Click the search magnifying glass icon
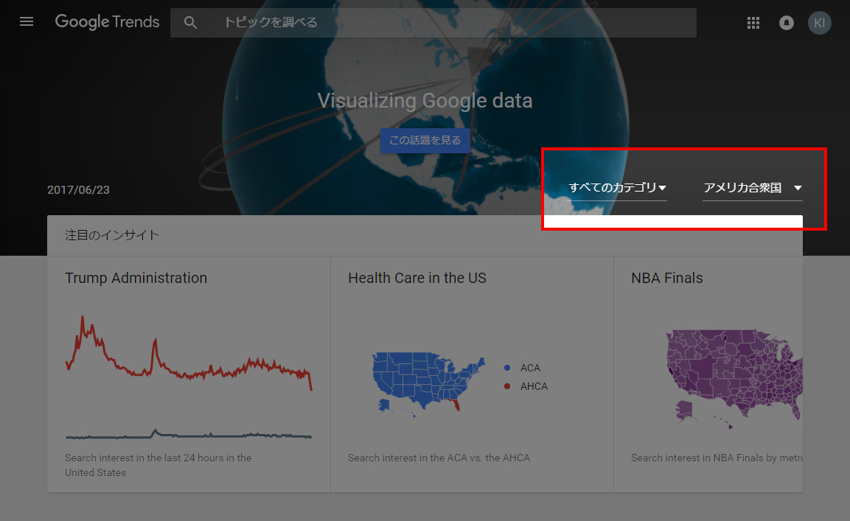Image resolution: width=850 pixels, height=521 pixels. click(190, 22)
